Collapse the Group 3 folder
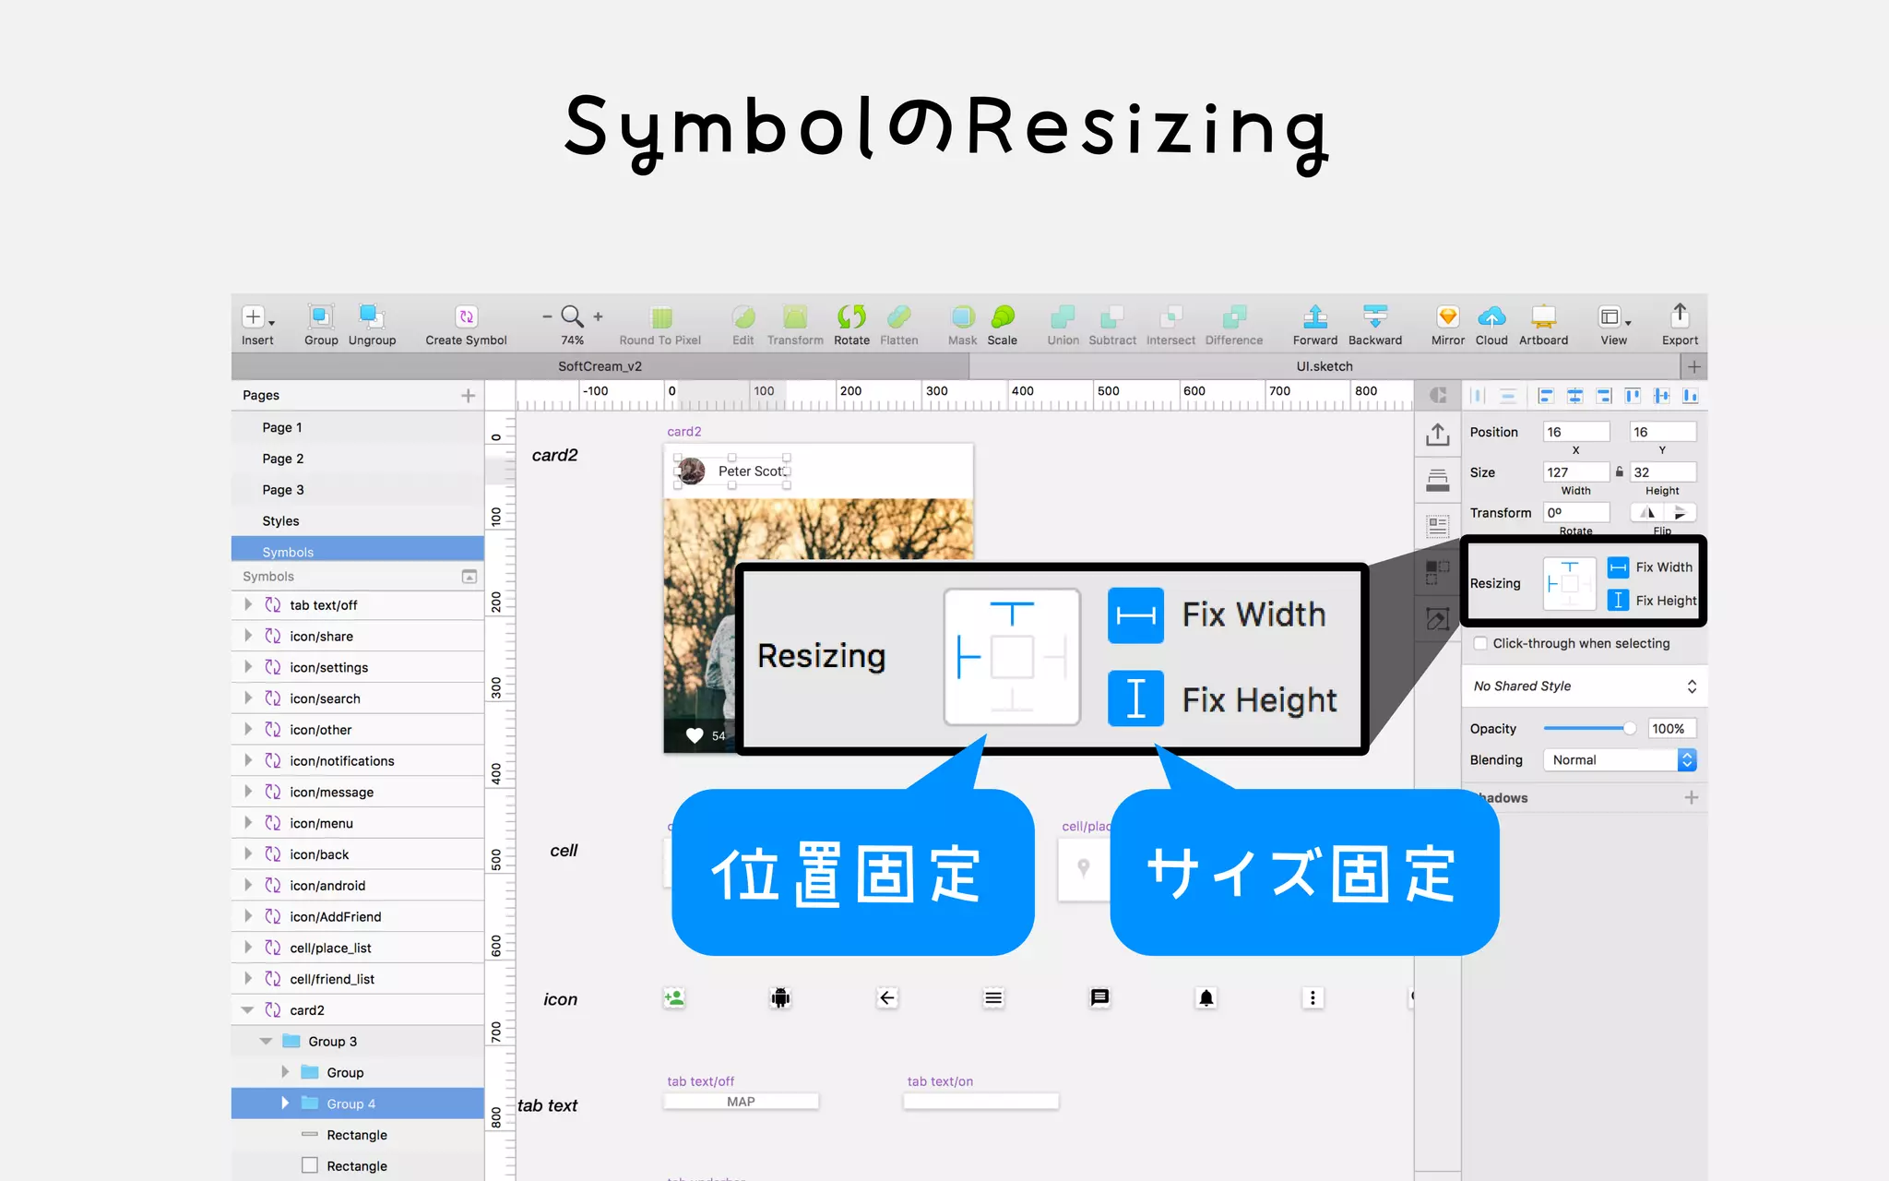The width and height of the screenshot is (1889, 1181). tap(266, 1041)
